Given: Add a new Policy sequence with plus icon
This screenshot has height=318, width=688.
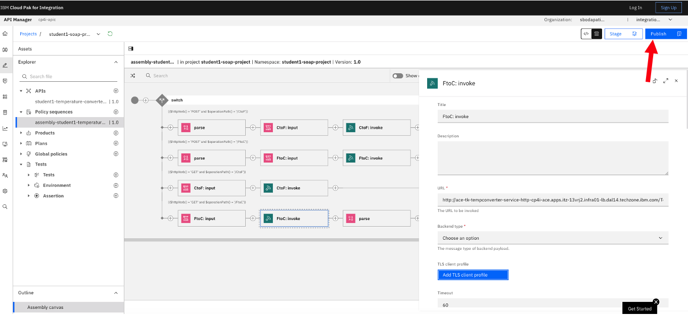Looking at the screenshot, I should pos(116,112).
